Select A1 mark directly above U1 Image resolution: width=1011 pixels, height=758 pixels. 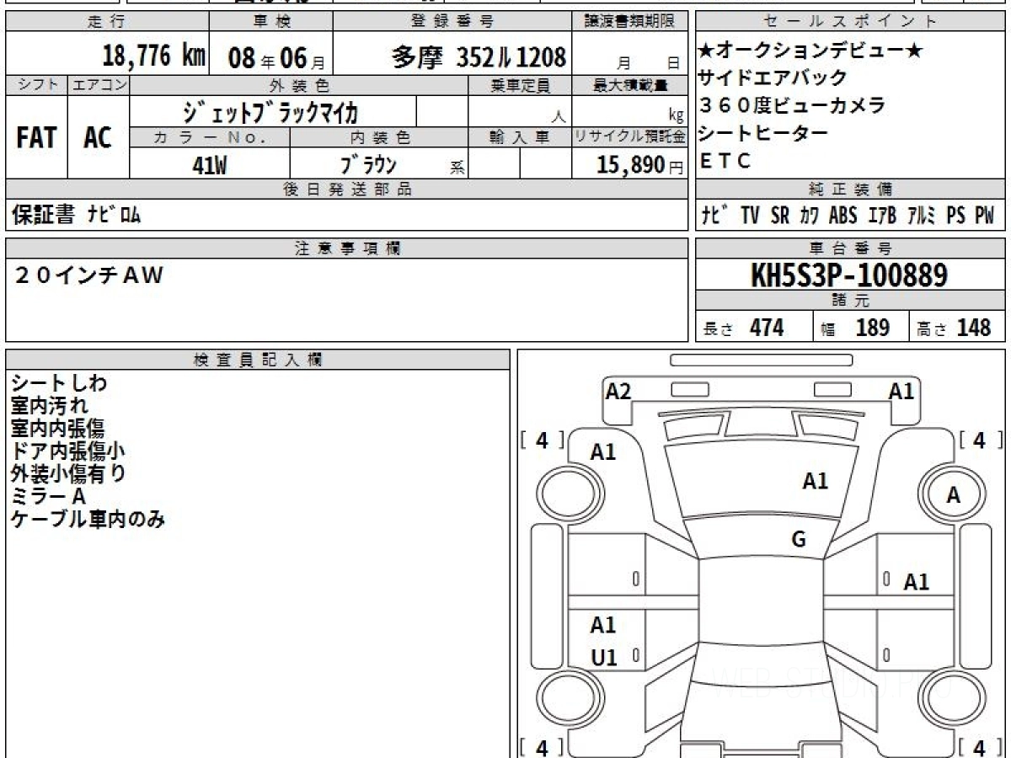click(603, 626)
